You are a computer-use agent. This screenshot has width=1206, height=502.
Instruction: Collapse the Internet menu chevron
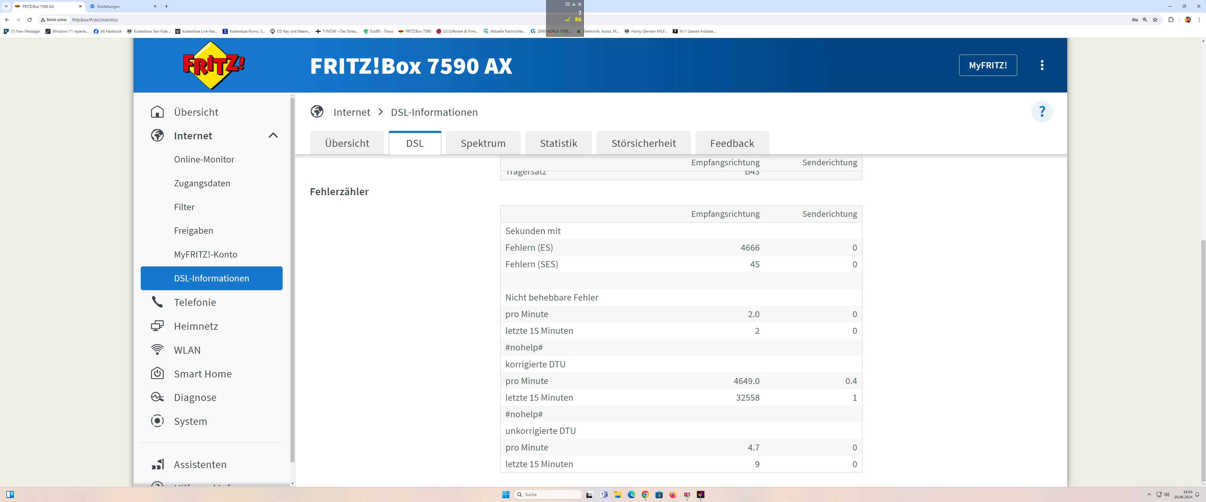(x=273, y=136)
